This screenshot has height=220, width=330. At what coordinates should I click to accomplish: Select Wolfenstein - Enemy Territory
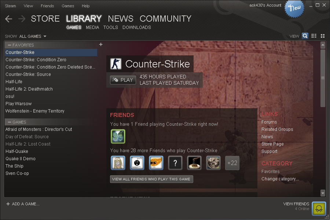[51, 111]
